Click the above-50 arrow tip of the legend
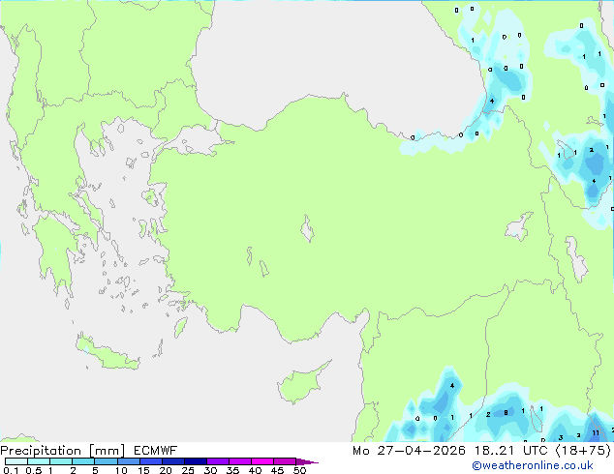The image size is (614, 474). (x=307, y=461)
